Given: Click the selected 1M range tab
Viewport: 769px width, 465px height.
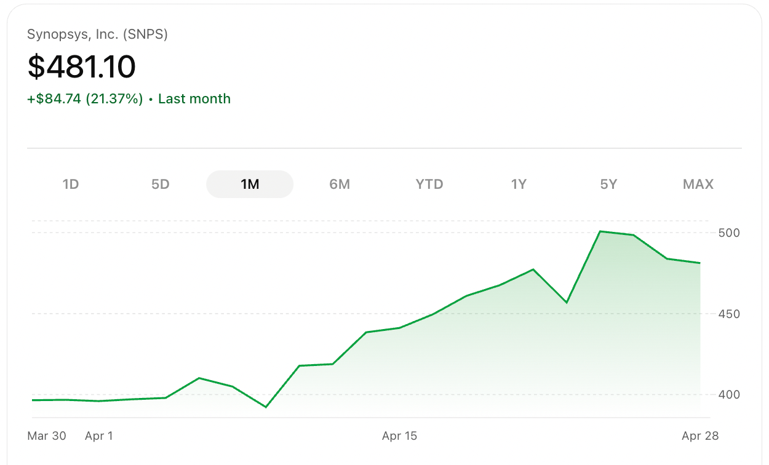Looking at the screenshot, I should (x=250, y=184).
